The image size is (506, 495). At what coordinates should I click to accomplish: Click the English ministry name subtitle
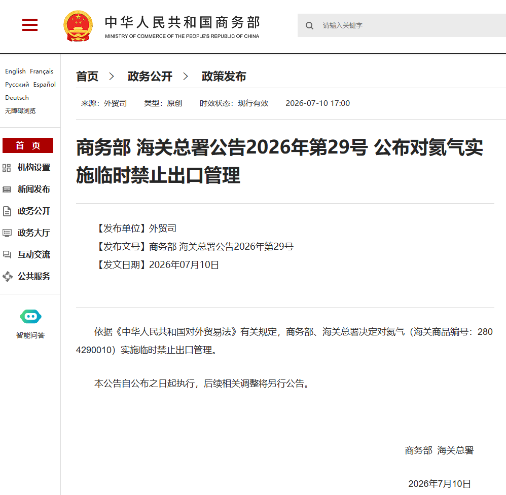click(x=182, y=36)
